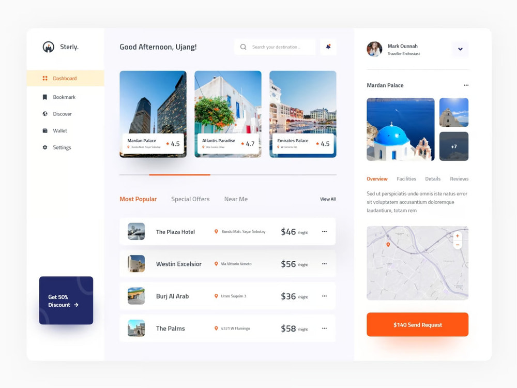Click Emirates Palace star rating
This screenshot has width=517, height=388.
click(x=323, y=143)
